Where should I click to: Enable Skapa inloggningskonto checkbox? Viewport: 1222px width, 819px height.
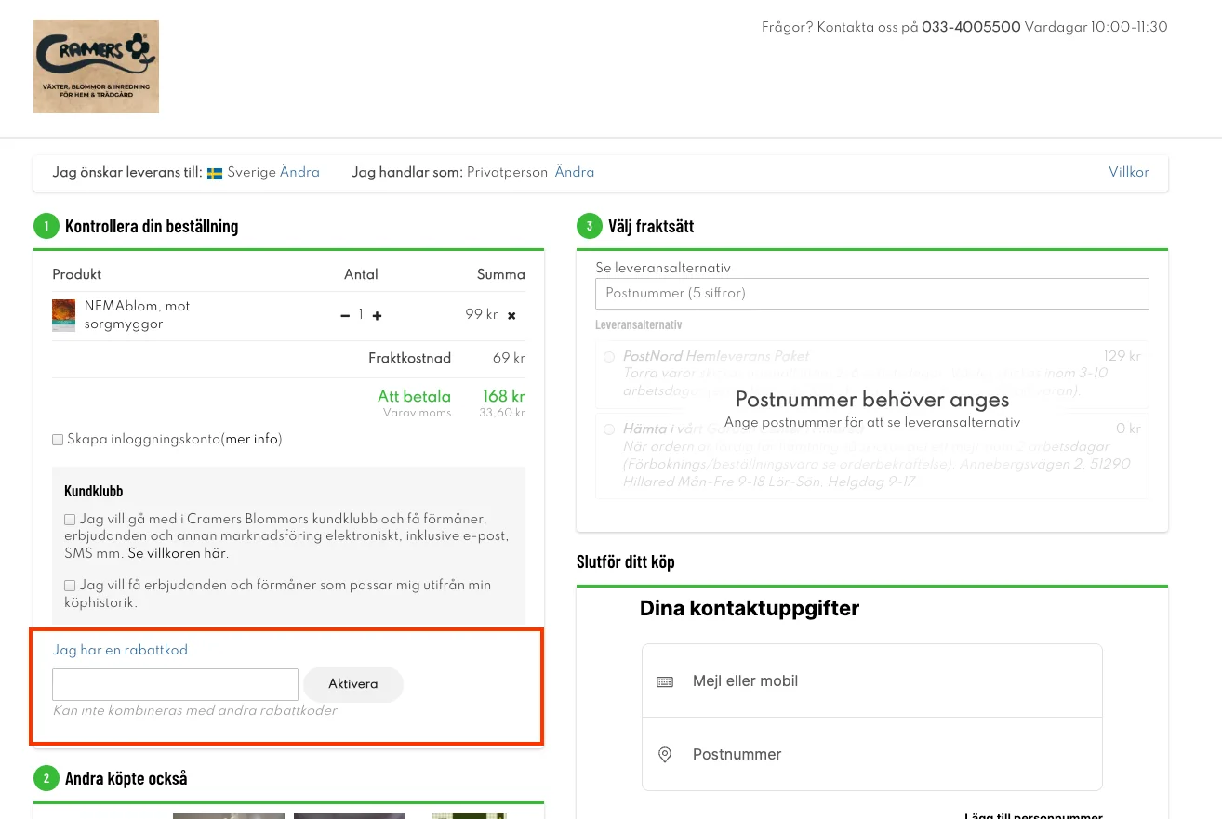58,440
